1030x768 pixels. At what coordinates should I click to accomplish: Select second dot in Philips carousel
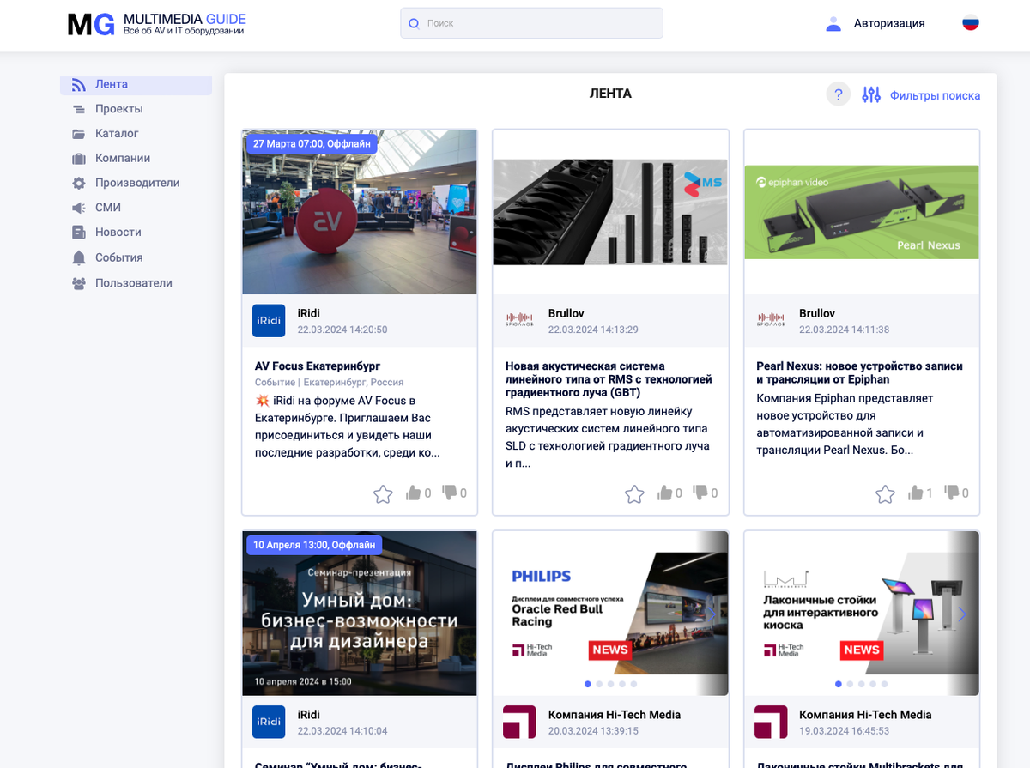[x=599, y=684]
